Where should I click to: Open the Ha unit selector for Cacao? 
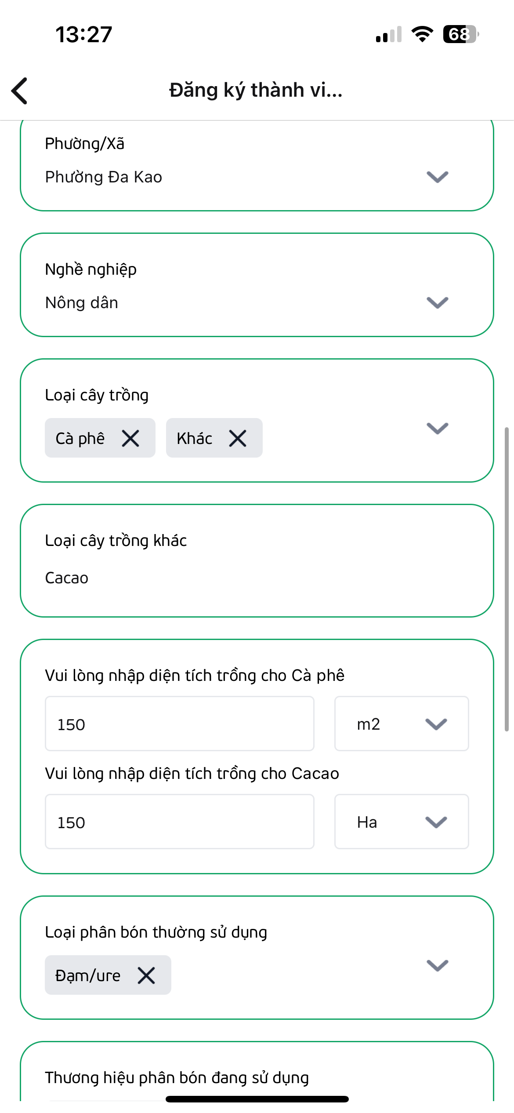402,822
